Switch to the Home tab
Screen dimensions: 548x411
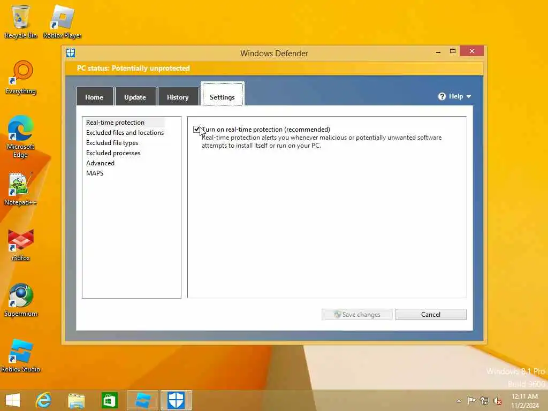point(94,96)
